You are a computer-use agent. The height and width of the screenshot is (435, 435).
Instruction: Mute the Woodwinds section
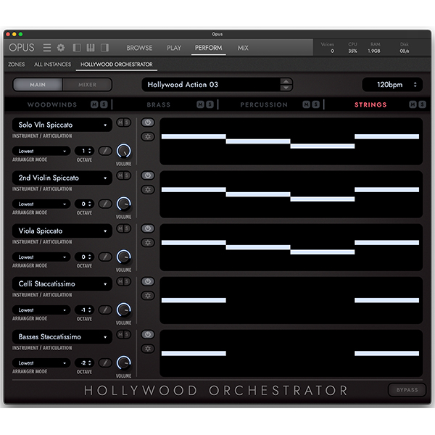pos(94,105)
